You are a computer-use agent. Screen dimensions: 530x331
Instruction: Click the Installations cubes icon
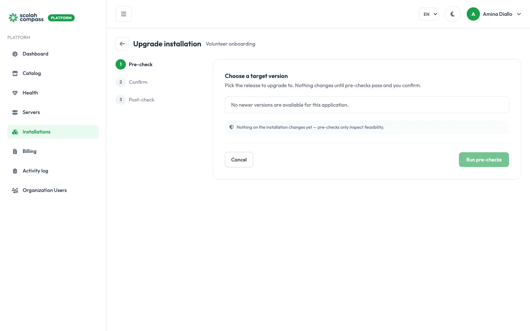(15, 132)
